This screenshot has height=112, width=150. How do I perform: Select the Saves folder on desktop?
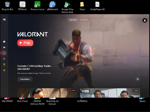[82, 6]
